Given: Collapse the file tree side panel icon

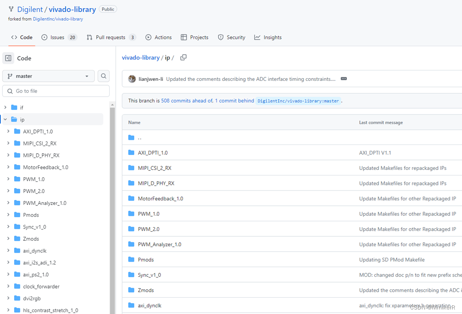Looking at the screenshot, I should pos(8,58).
